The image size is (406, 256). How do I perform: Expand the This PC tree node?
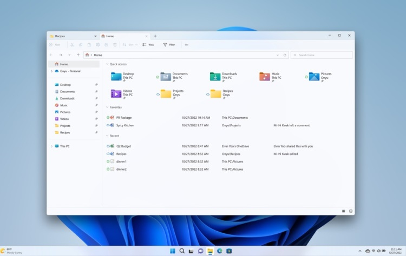pyautogui.click(x=51, y=146)
